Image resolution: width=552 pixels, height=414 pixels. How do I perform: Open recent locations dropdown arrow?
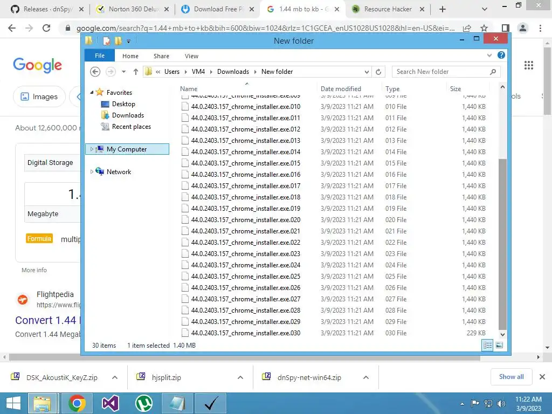123,72
